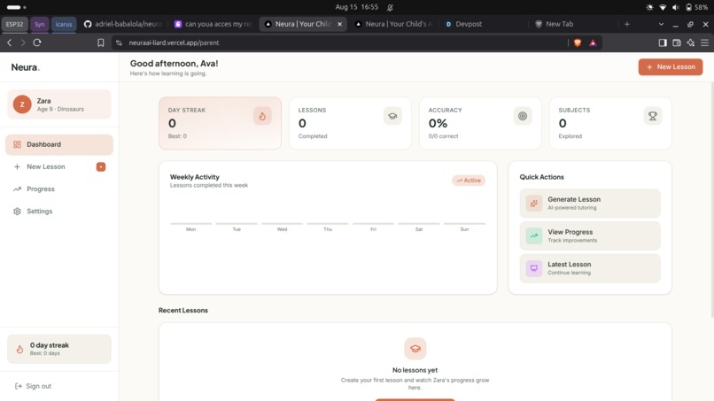This screenshot has width=714, height=401.
Task: Click the trend arrow icon beside Progress
Action: pyautogui.click(x=18, y=189)
